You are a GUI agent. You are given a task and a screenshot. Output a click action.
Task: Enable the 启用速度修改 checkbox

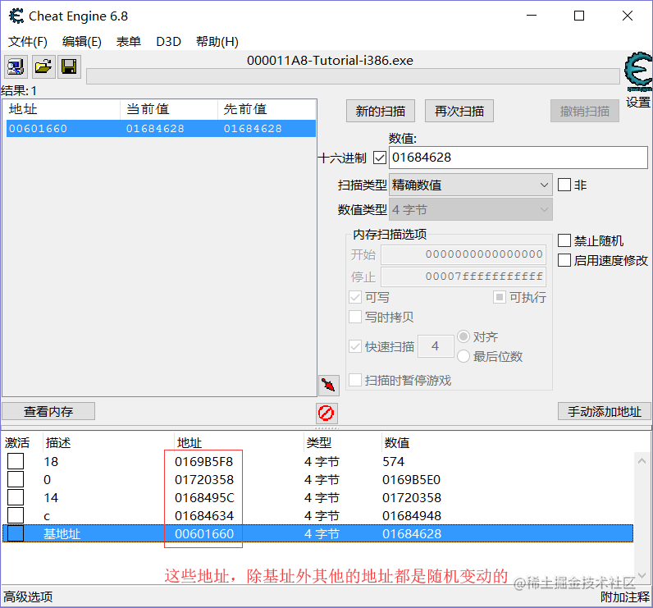[x=564, y=260]
